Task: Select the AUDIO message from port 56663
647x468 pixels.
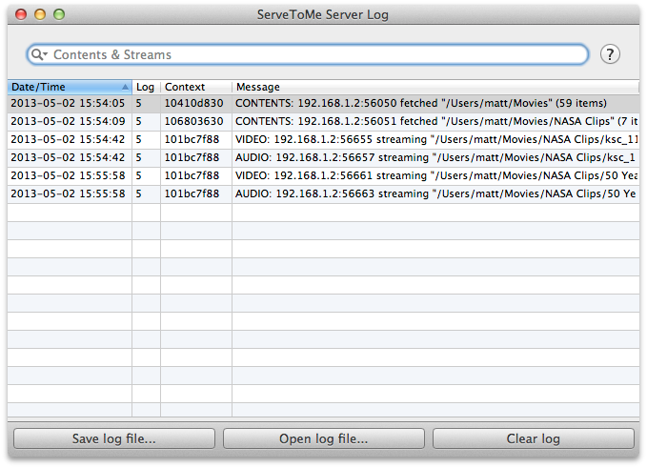Action: pos(436,194)
